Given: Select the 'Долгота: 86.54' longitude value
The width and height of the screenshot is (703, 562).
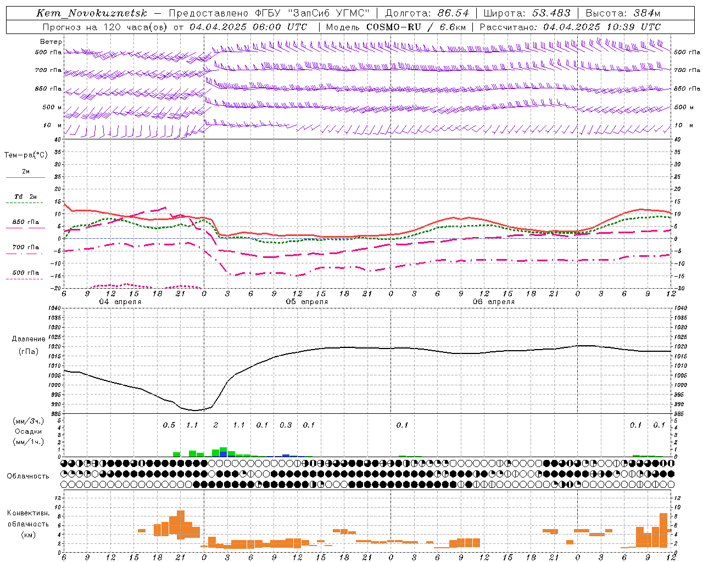Looking at the screenshot, I should pyautogui.click(x=427, y=13).
